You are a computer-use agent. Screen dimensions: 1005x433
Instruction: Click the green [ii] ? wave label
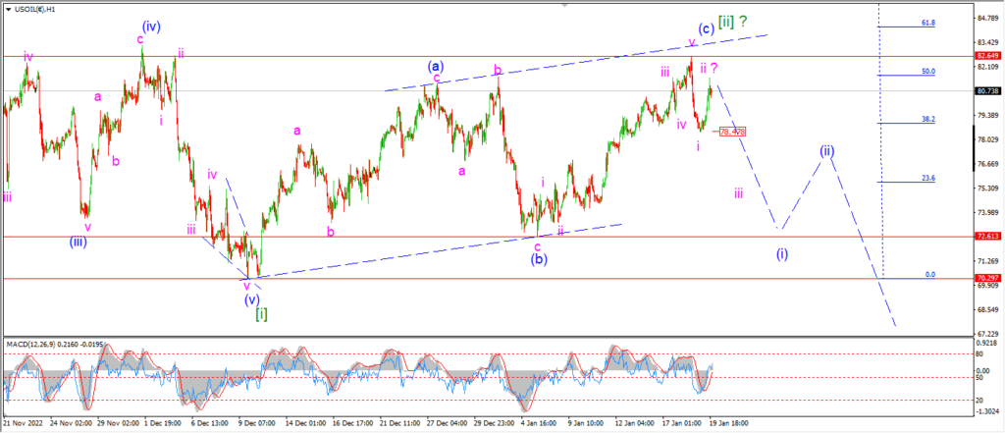click(732, 22)
